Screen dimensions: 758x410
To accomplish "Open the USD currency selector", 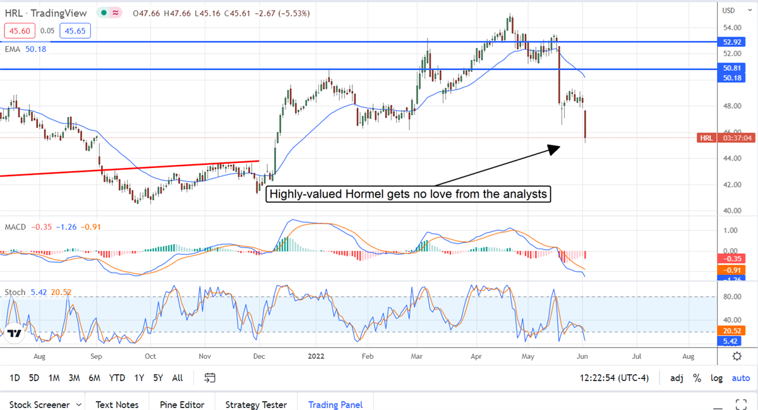I will [x=728, y=10].
